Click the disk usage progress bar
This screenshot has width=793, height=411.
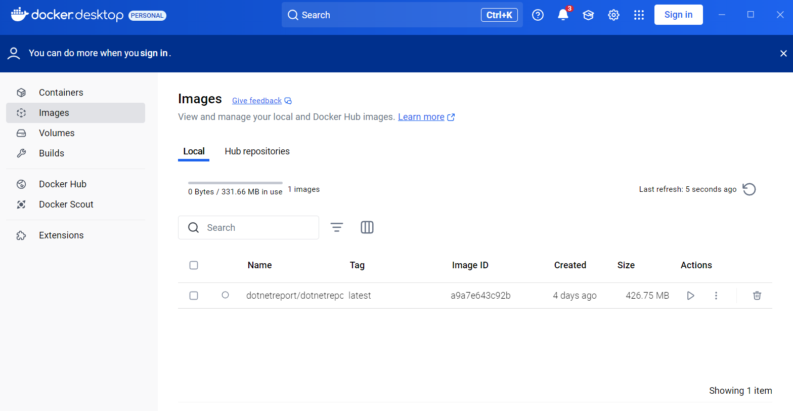pyautogui.click(x=235, y=183)
